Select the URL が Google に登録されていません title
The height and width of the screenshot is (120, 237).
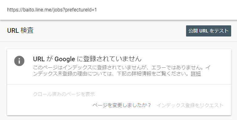click(x=87, y=59)
